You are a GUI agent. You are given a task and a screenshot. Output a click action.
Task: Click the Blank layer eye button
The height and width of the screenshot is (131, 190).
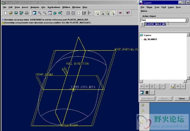pos(147,86)
